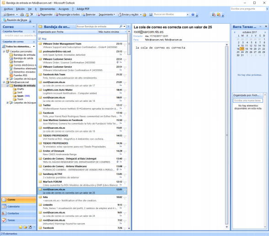
Task: Open the Archivo menu
Action: (x=8, y=9)
